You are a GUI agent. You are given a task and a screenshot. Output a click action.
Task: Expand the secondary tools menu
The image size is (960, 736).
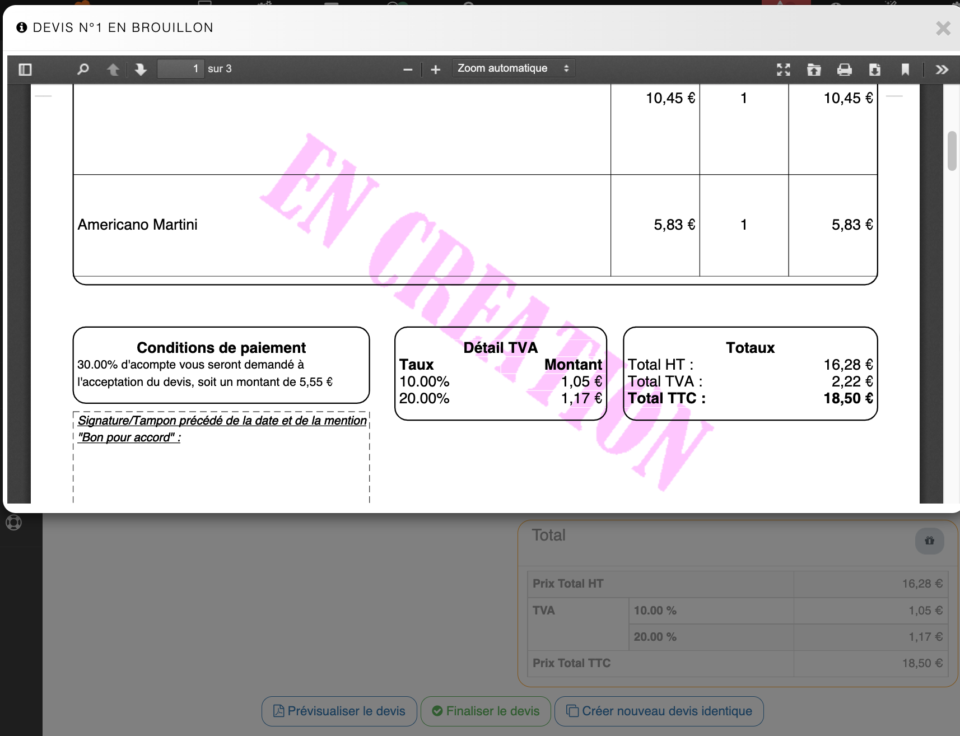click(x=942, y=69)
